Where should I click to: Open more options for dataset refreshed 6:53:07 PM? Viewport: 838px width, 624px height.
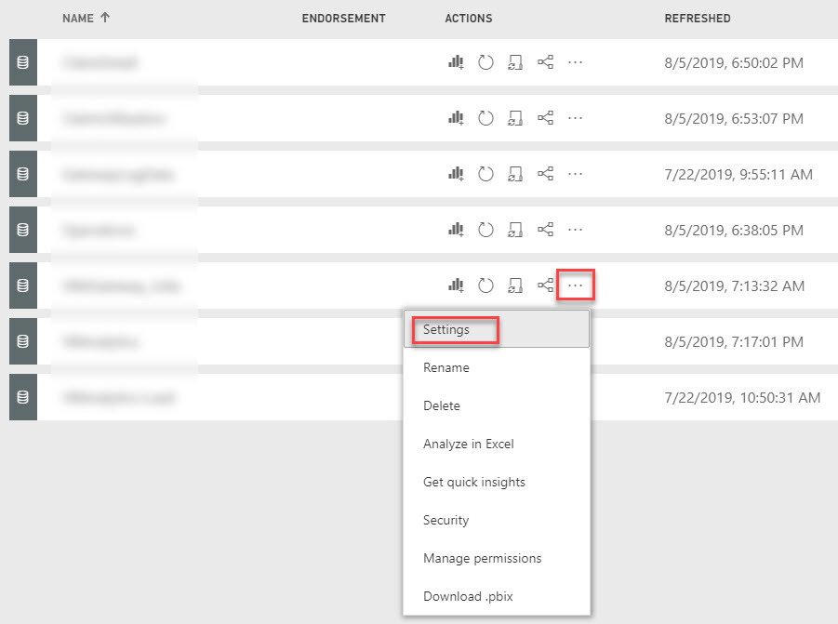[575, 118]
